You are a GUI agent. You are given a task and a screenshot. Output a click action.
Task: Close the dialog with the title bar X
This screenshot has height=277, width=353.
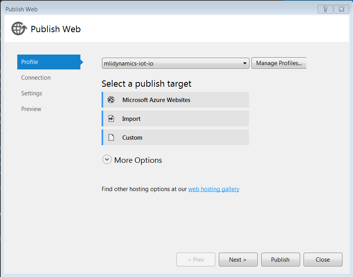click(342, 9)
